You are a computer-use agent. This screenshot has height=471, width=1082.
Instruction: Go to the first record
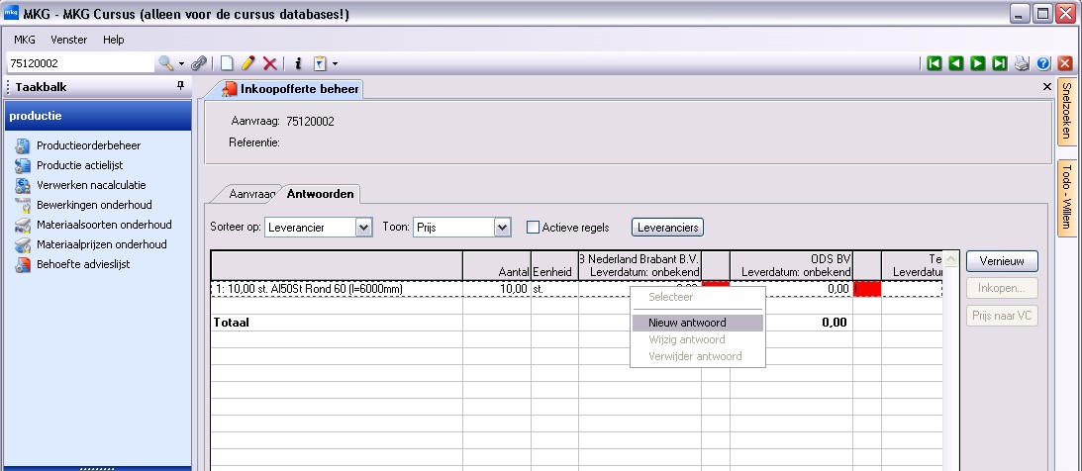934,63
